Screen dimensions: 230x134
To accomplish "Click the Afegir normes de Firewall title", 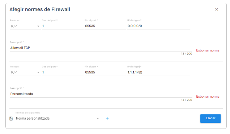I will point(40,9).
